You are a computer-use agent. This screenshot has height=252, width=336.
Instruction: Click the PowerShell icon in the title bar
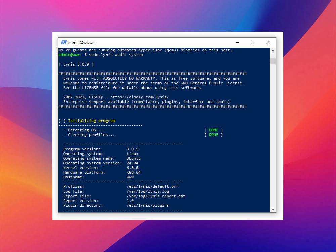pos(64,42)
